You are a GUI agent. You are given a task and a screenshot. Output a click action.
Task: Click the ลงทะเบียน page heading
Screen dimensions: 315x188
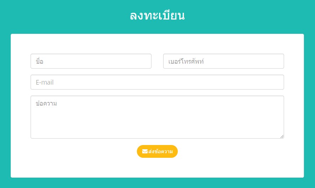click(x=157, y=15)
